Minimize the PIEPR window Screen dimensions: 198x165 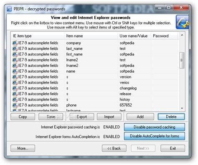pos(160,8)
